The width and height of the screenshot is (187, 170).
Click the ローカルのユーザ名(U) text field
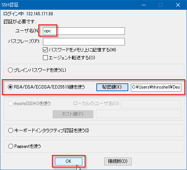click(151, 104)
